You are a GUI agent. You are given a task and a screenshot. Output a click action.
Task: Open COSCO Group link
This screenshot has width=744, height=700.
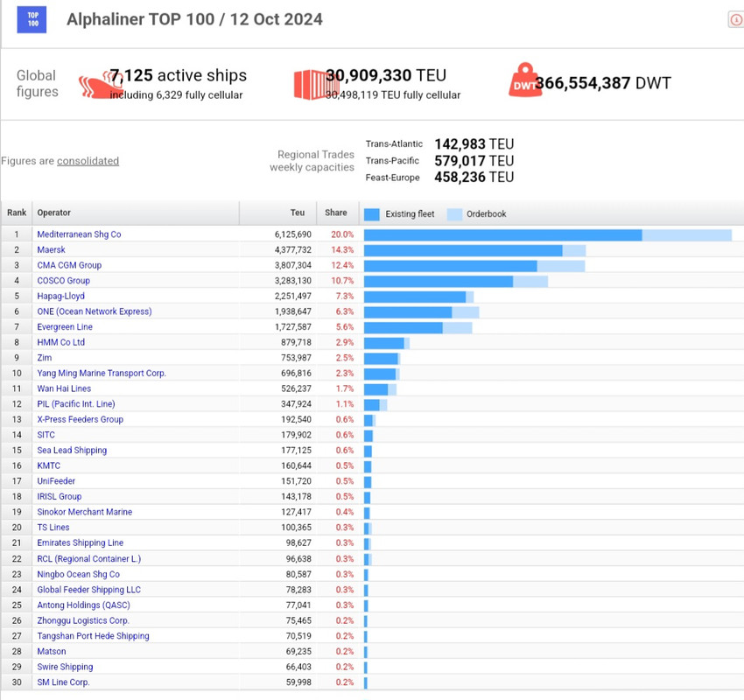64,280
